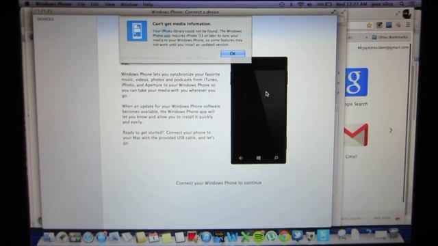The image size is (438, 246).
Task: Click 'Connect your Windows Phone to continue' text
Action: pyautogui.click(x=219, y=183)
